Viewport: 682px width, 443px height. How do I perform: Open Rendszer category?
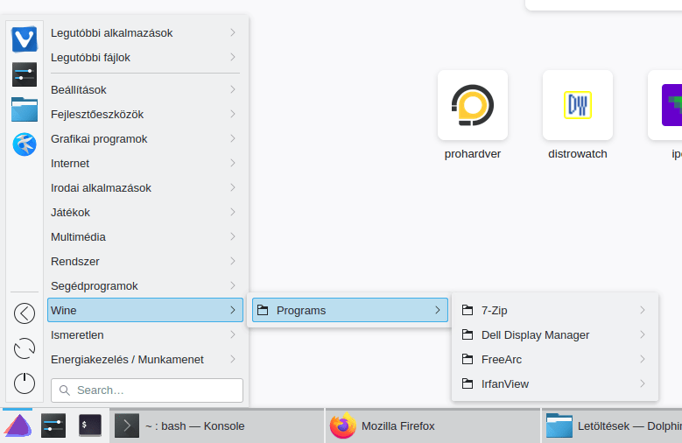144,262
